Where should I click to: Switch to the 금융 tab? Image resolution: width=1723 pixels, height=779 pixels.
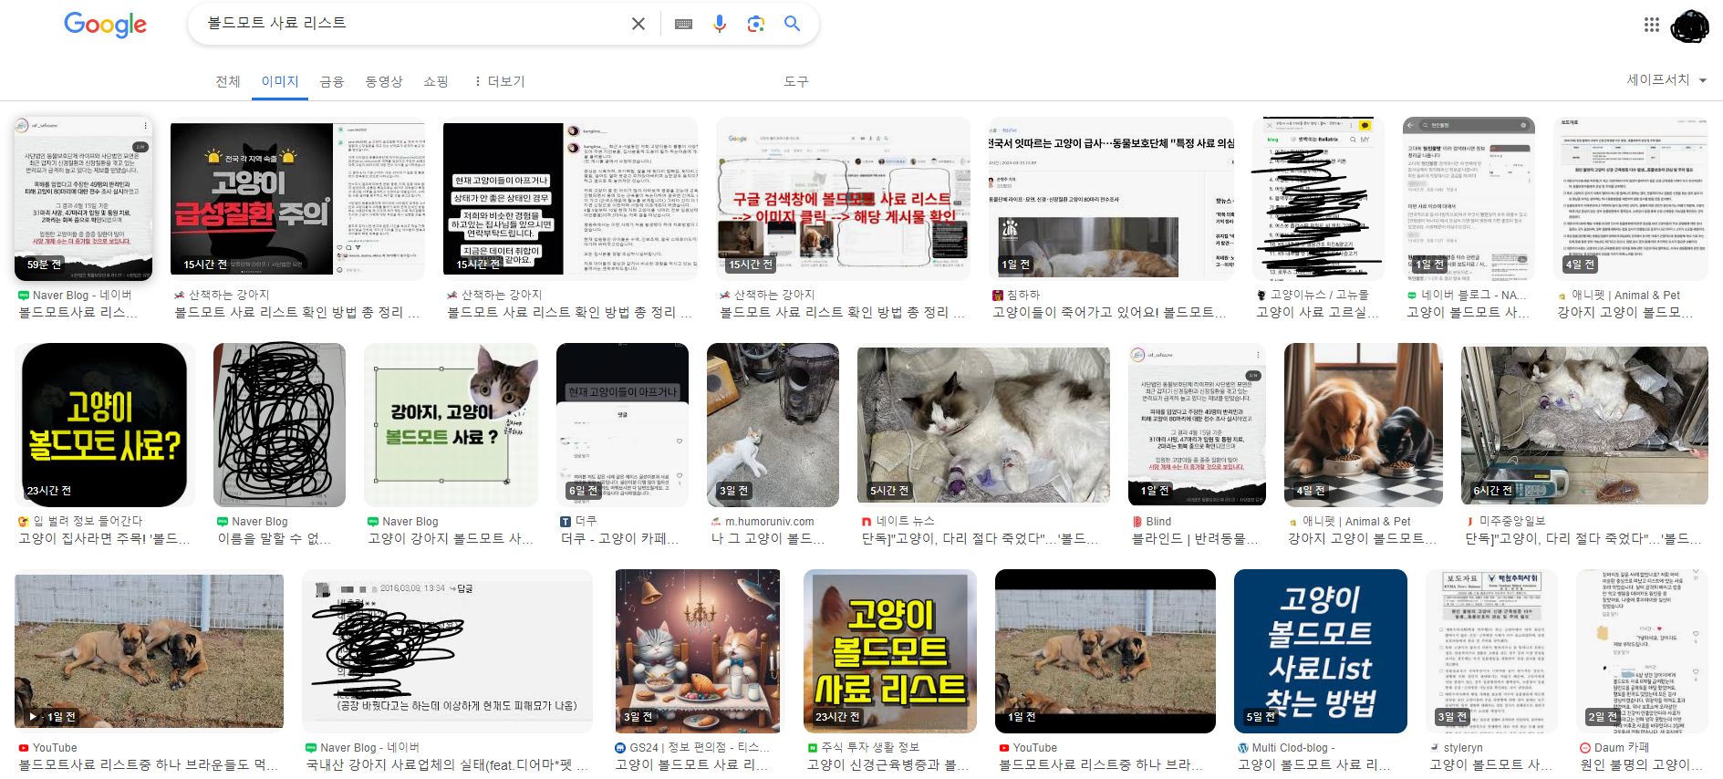point(332,81)
